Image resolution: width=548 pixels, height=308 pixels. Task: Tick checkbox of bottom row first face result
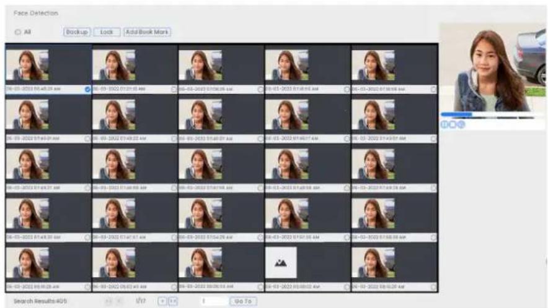pos(87,287)
